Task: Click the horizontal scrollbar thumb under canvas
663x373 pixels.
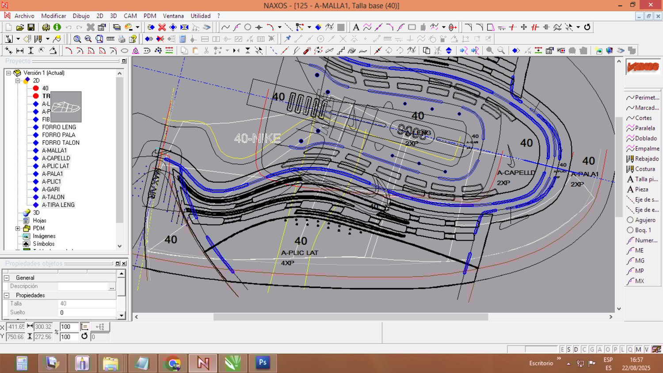Action: [x=351, y=317]
